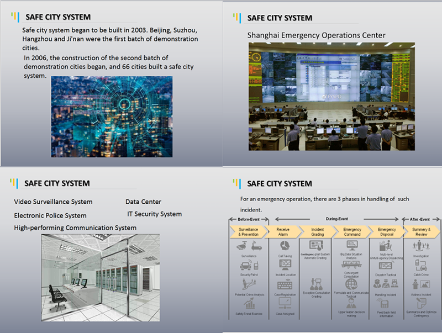Click the SAFE CITY SYSTEM title above Shanghai caption
The width and height of the screenshot is (442, 333).
click(x=280, y=18)
